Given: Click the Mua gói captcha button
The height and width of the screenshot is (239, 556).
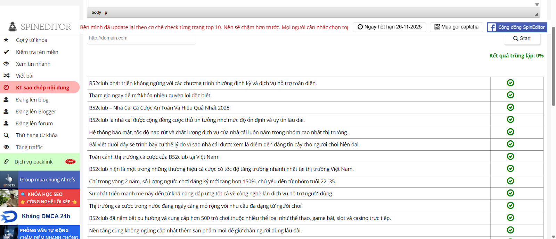Looking at the screenshot, I should pyautogui.click(x=456, y=27).
